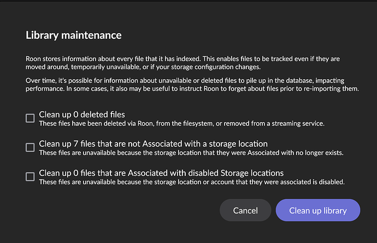This screenshot has height=243, width=377.
Task: Click the description mentioning account is disabled
Action: point(192,182)
